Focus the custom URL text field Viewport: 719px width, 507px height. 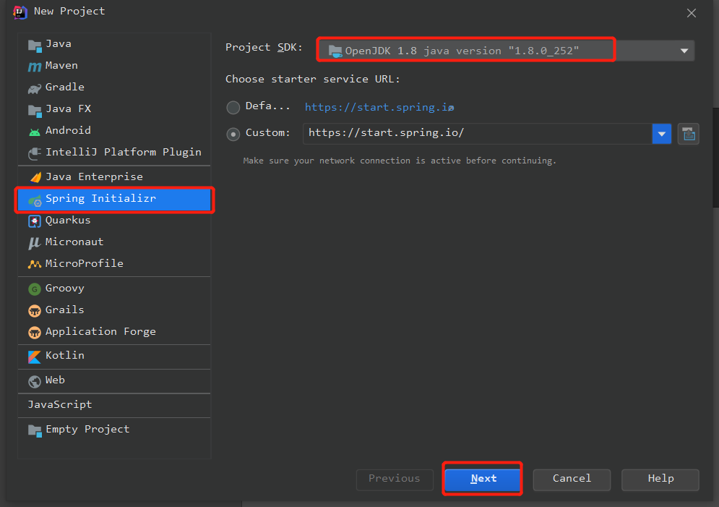click(478, 134)
